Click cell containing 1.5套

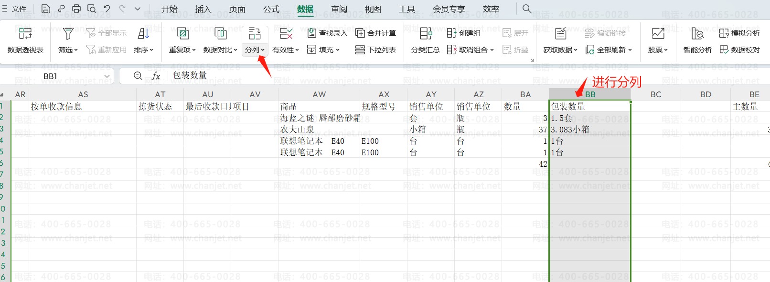click(x=590, y=118)
